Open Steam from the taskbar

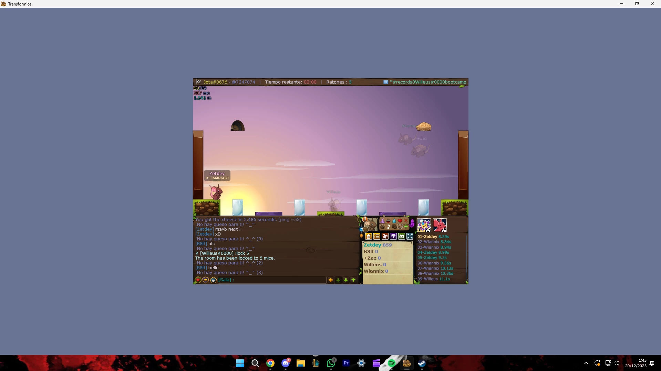click(422, 363)
